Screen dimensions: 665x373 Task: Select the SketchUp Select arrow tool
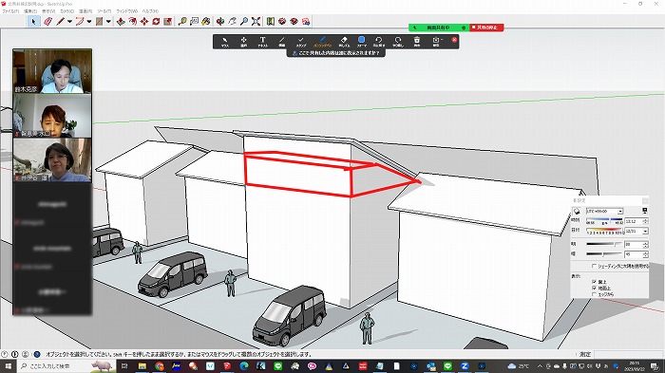(33, 21)
